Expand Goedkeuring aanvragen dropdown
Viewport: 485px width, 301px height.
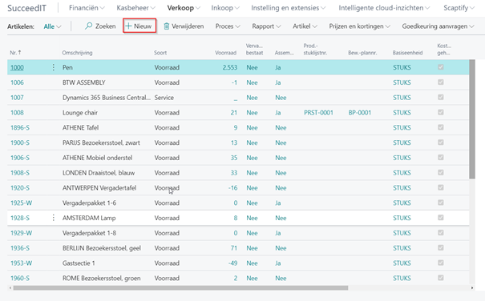point(438,26)
